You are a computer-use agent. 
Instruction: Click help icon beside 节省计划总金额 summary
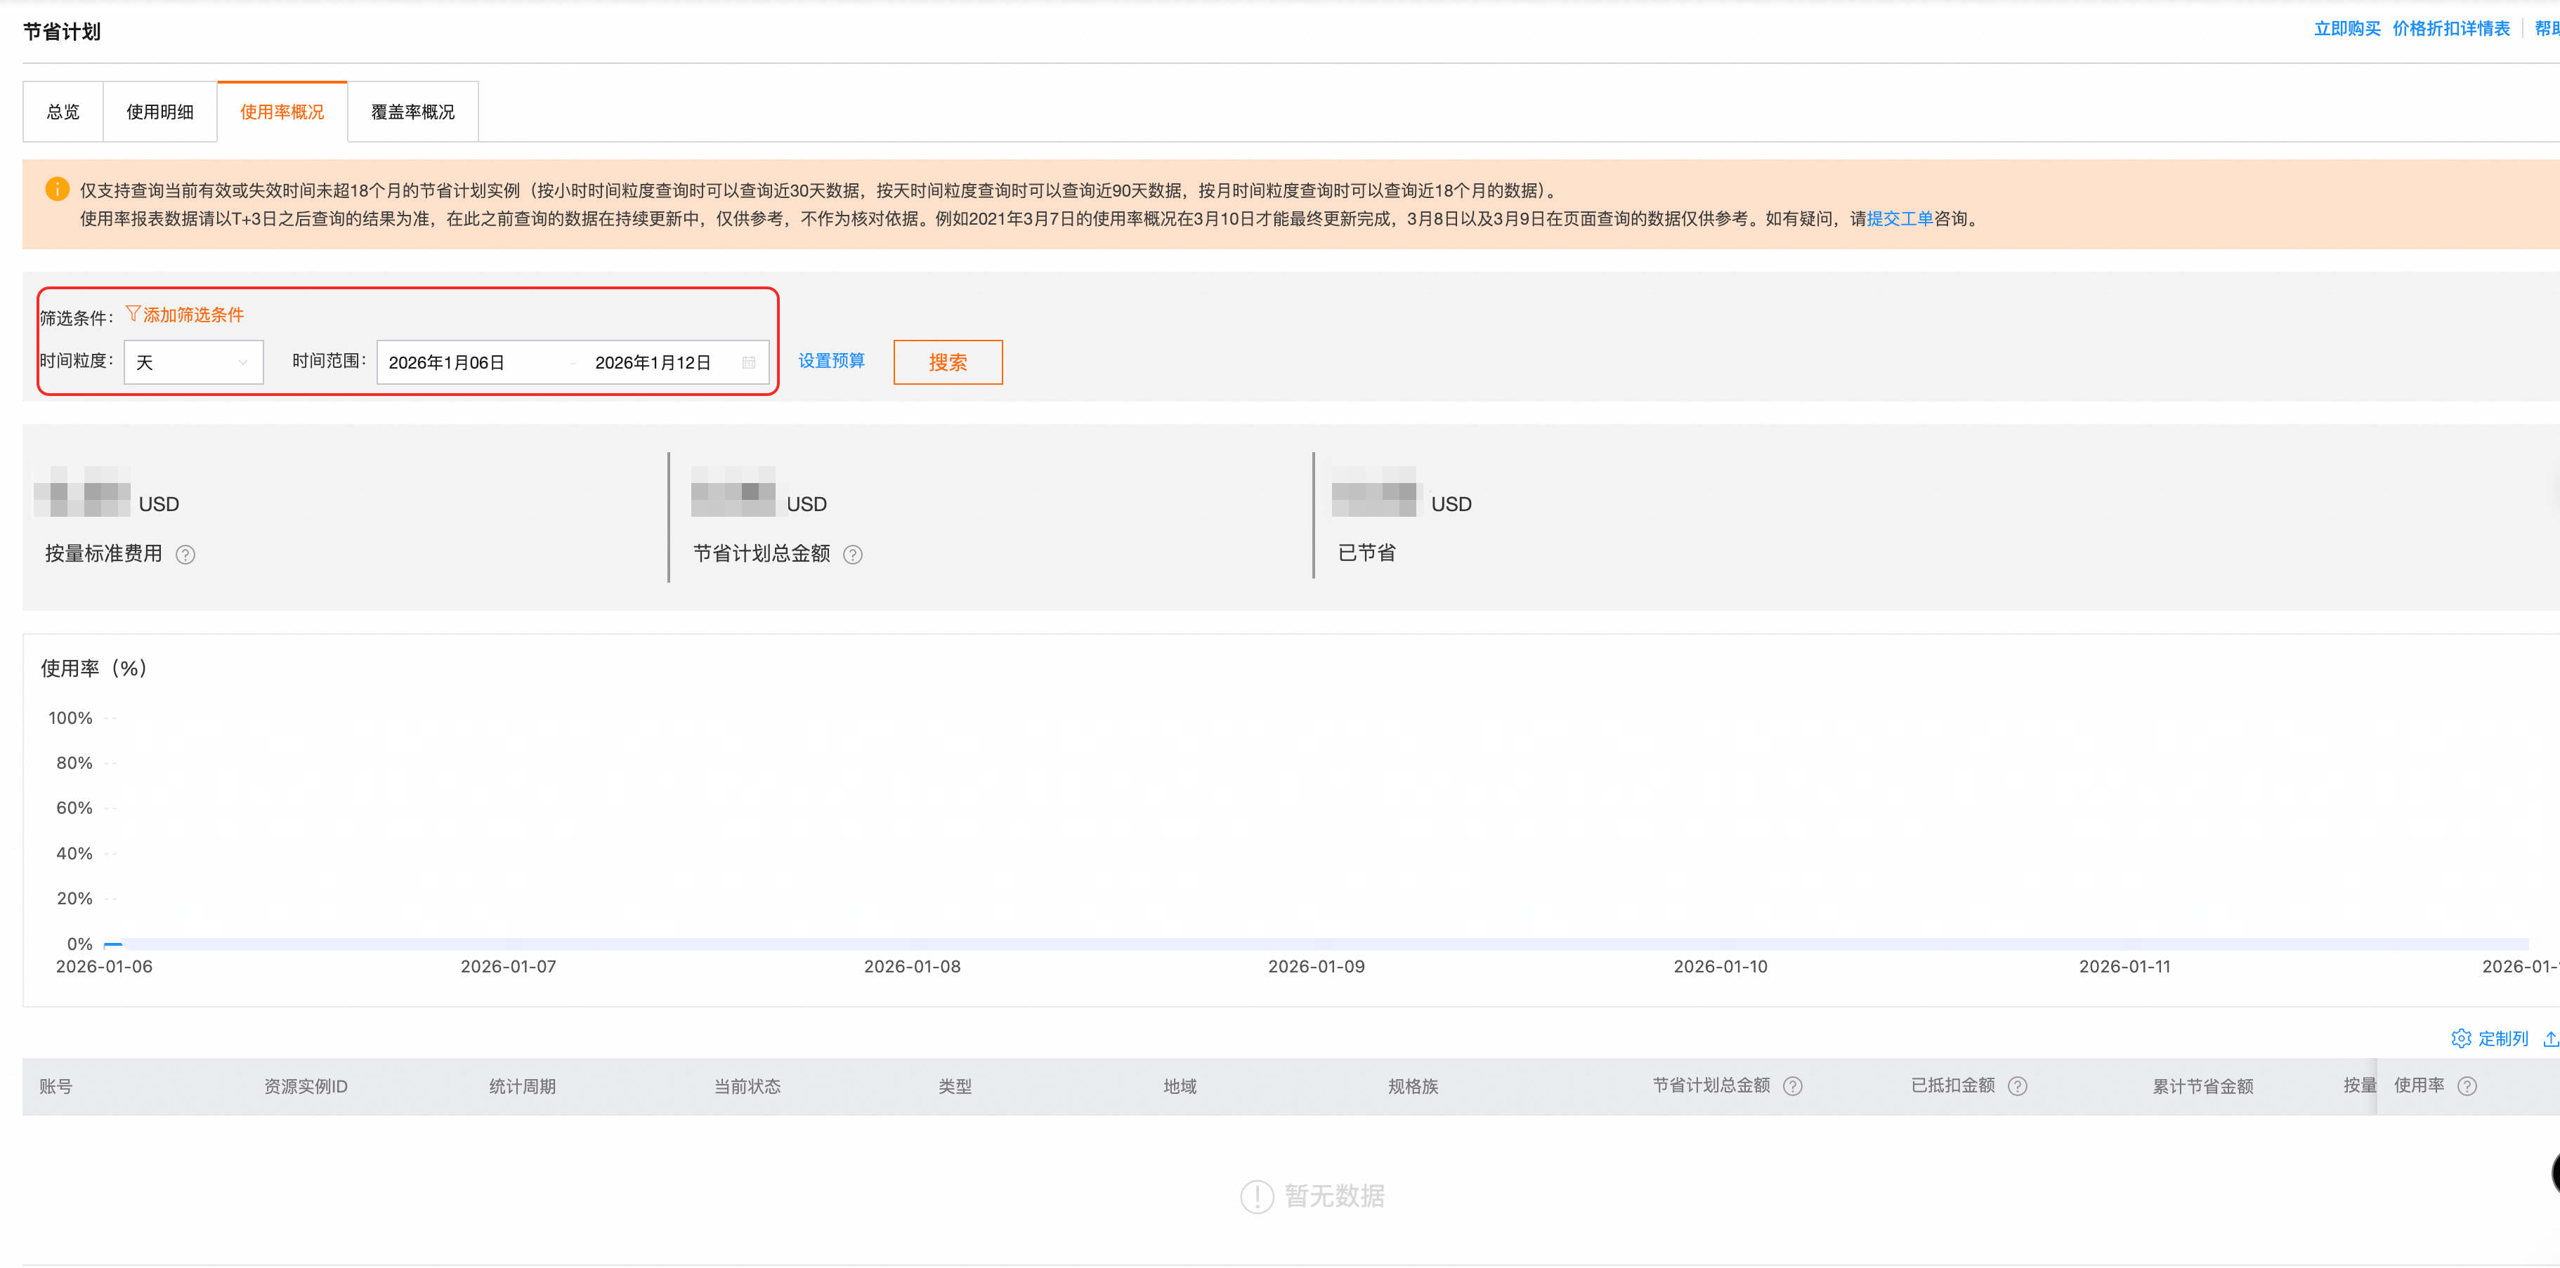853,555
